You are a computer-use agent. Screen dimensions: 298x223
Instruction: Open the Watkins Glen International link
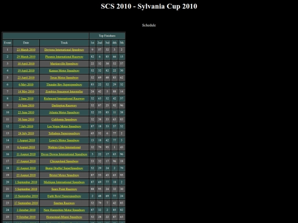64,148
